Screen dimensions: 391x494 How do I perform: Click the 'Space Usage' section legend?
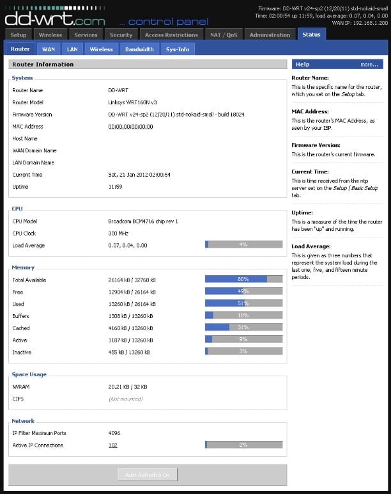[x=29, y=374]
